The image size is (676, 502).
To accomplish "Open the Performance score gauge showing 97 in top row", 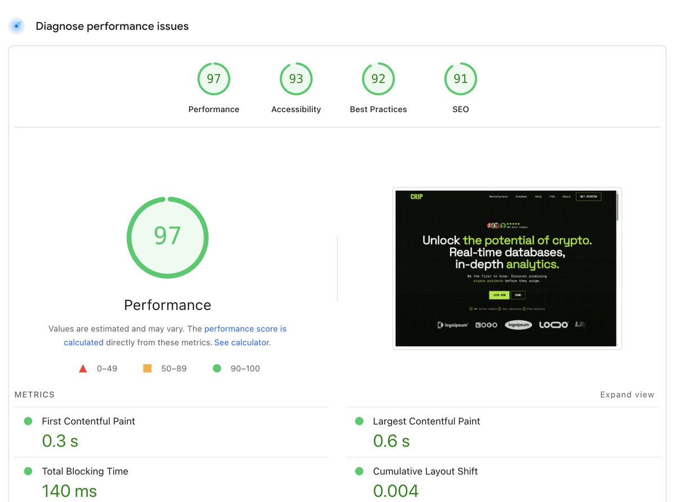I will point(214,79).
